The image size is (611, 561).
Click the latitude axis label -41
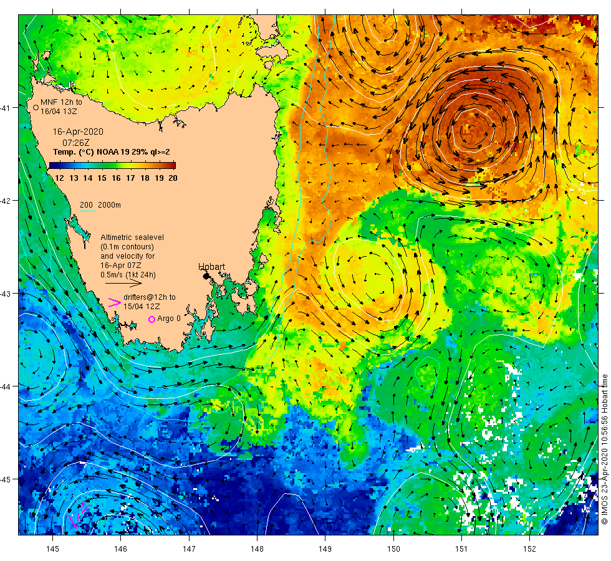pyautogui.click(x=5, y=108)
